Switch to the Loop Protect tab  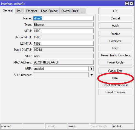[x=49, y=11]
